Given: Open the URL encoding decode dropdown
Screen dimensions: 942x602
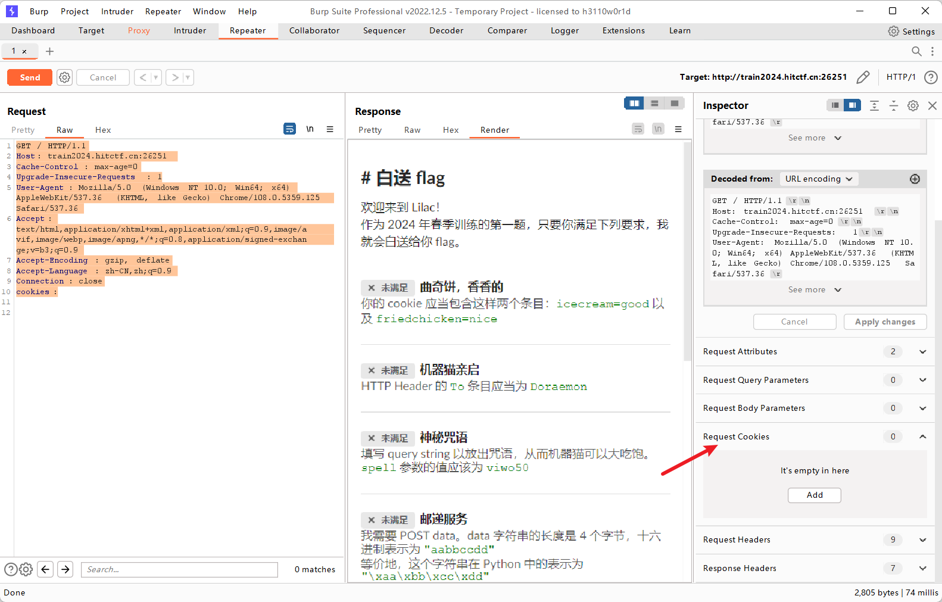Looking at the screenshot, I should click(x=818, y=179).
